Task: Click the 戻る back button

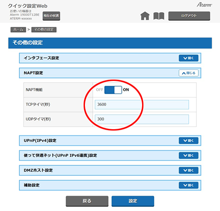Action: [87, 201]
